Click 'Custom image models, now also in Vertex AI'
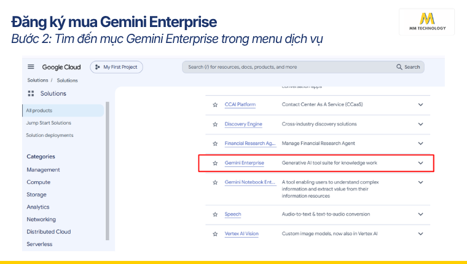This screenshot has height=264, width=467. coord(330,234)
